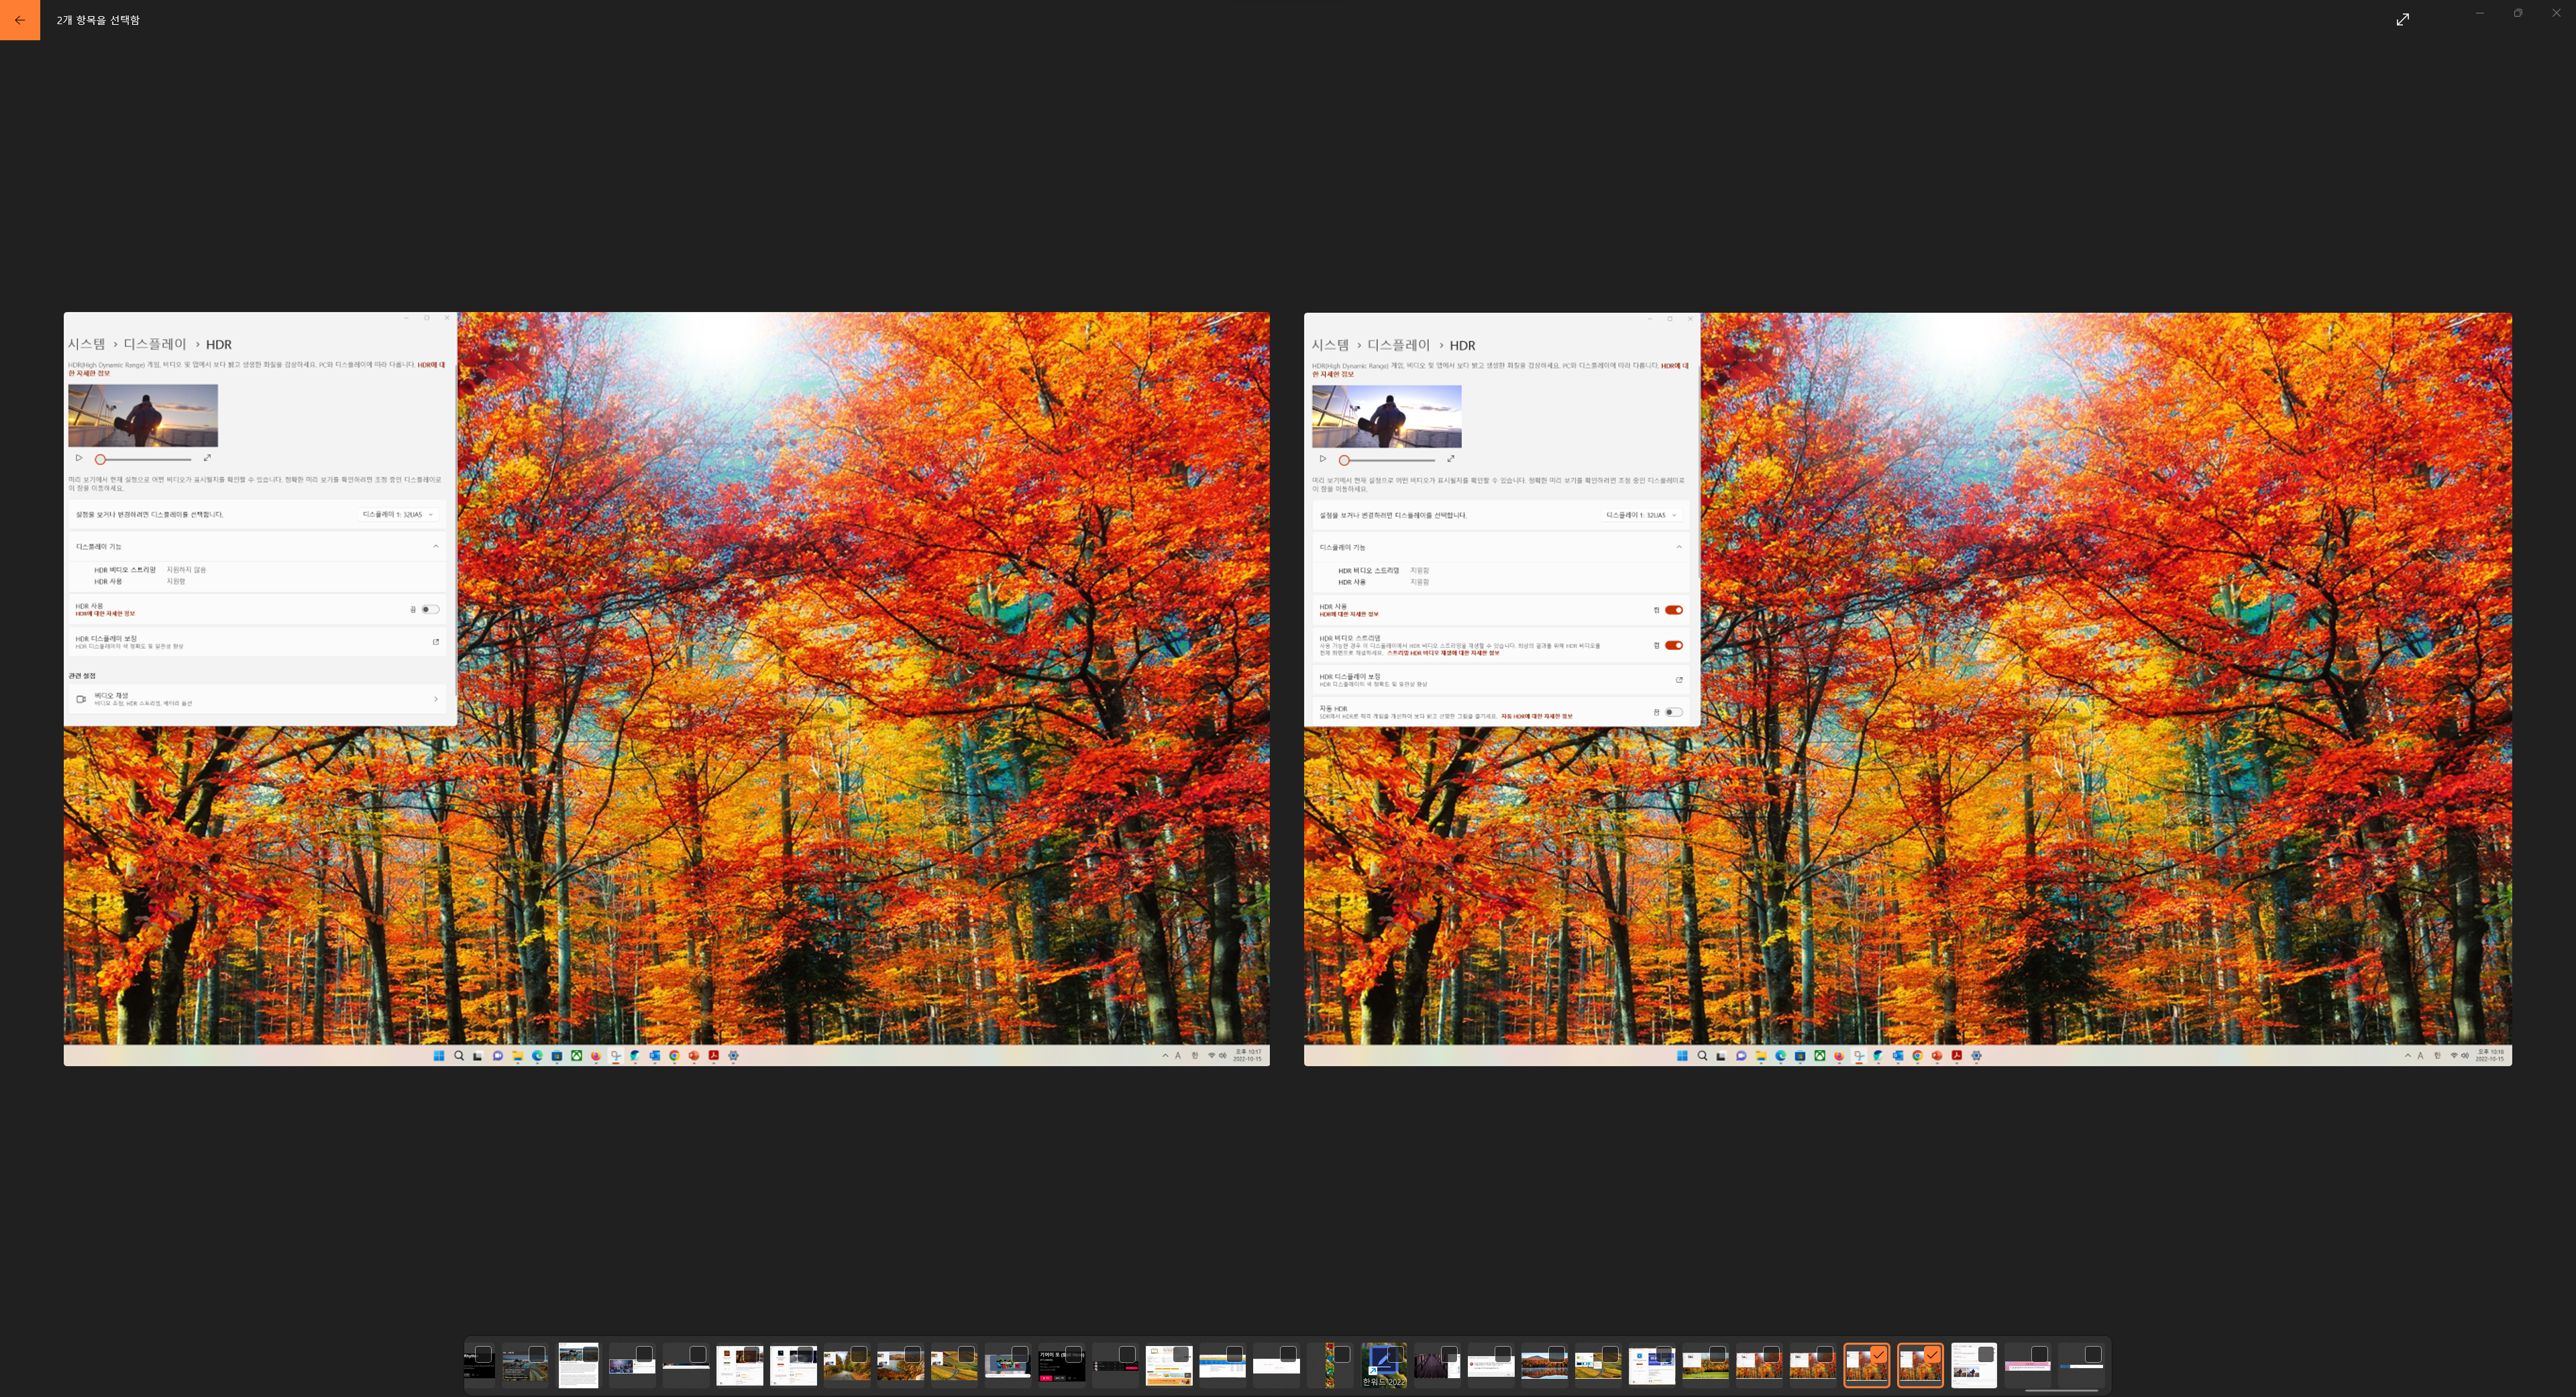Viewport: 2576px width, 1397px height.
Task: Open the vineyard thumbnail with settings window
Action: point(1598,1366)
